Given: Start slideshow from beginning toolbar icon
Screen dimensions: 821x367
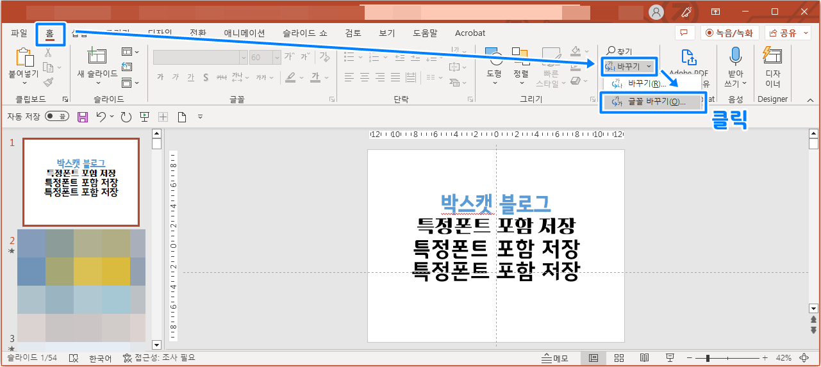Looking at the screenshot, I should 144,117.
